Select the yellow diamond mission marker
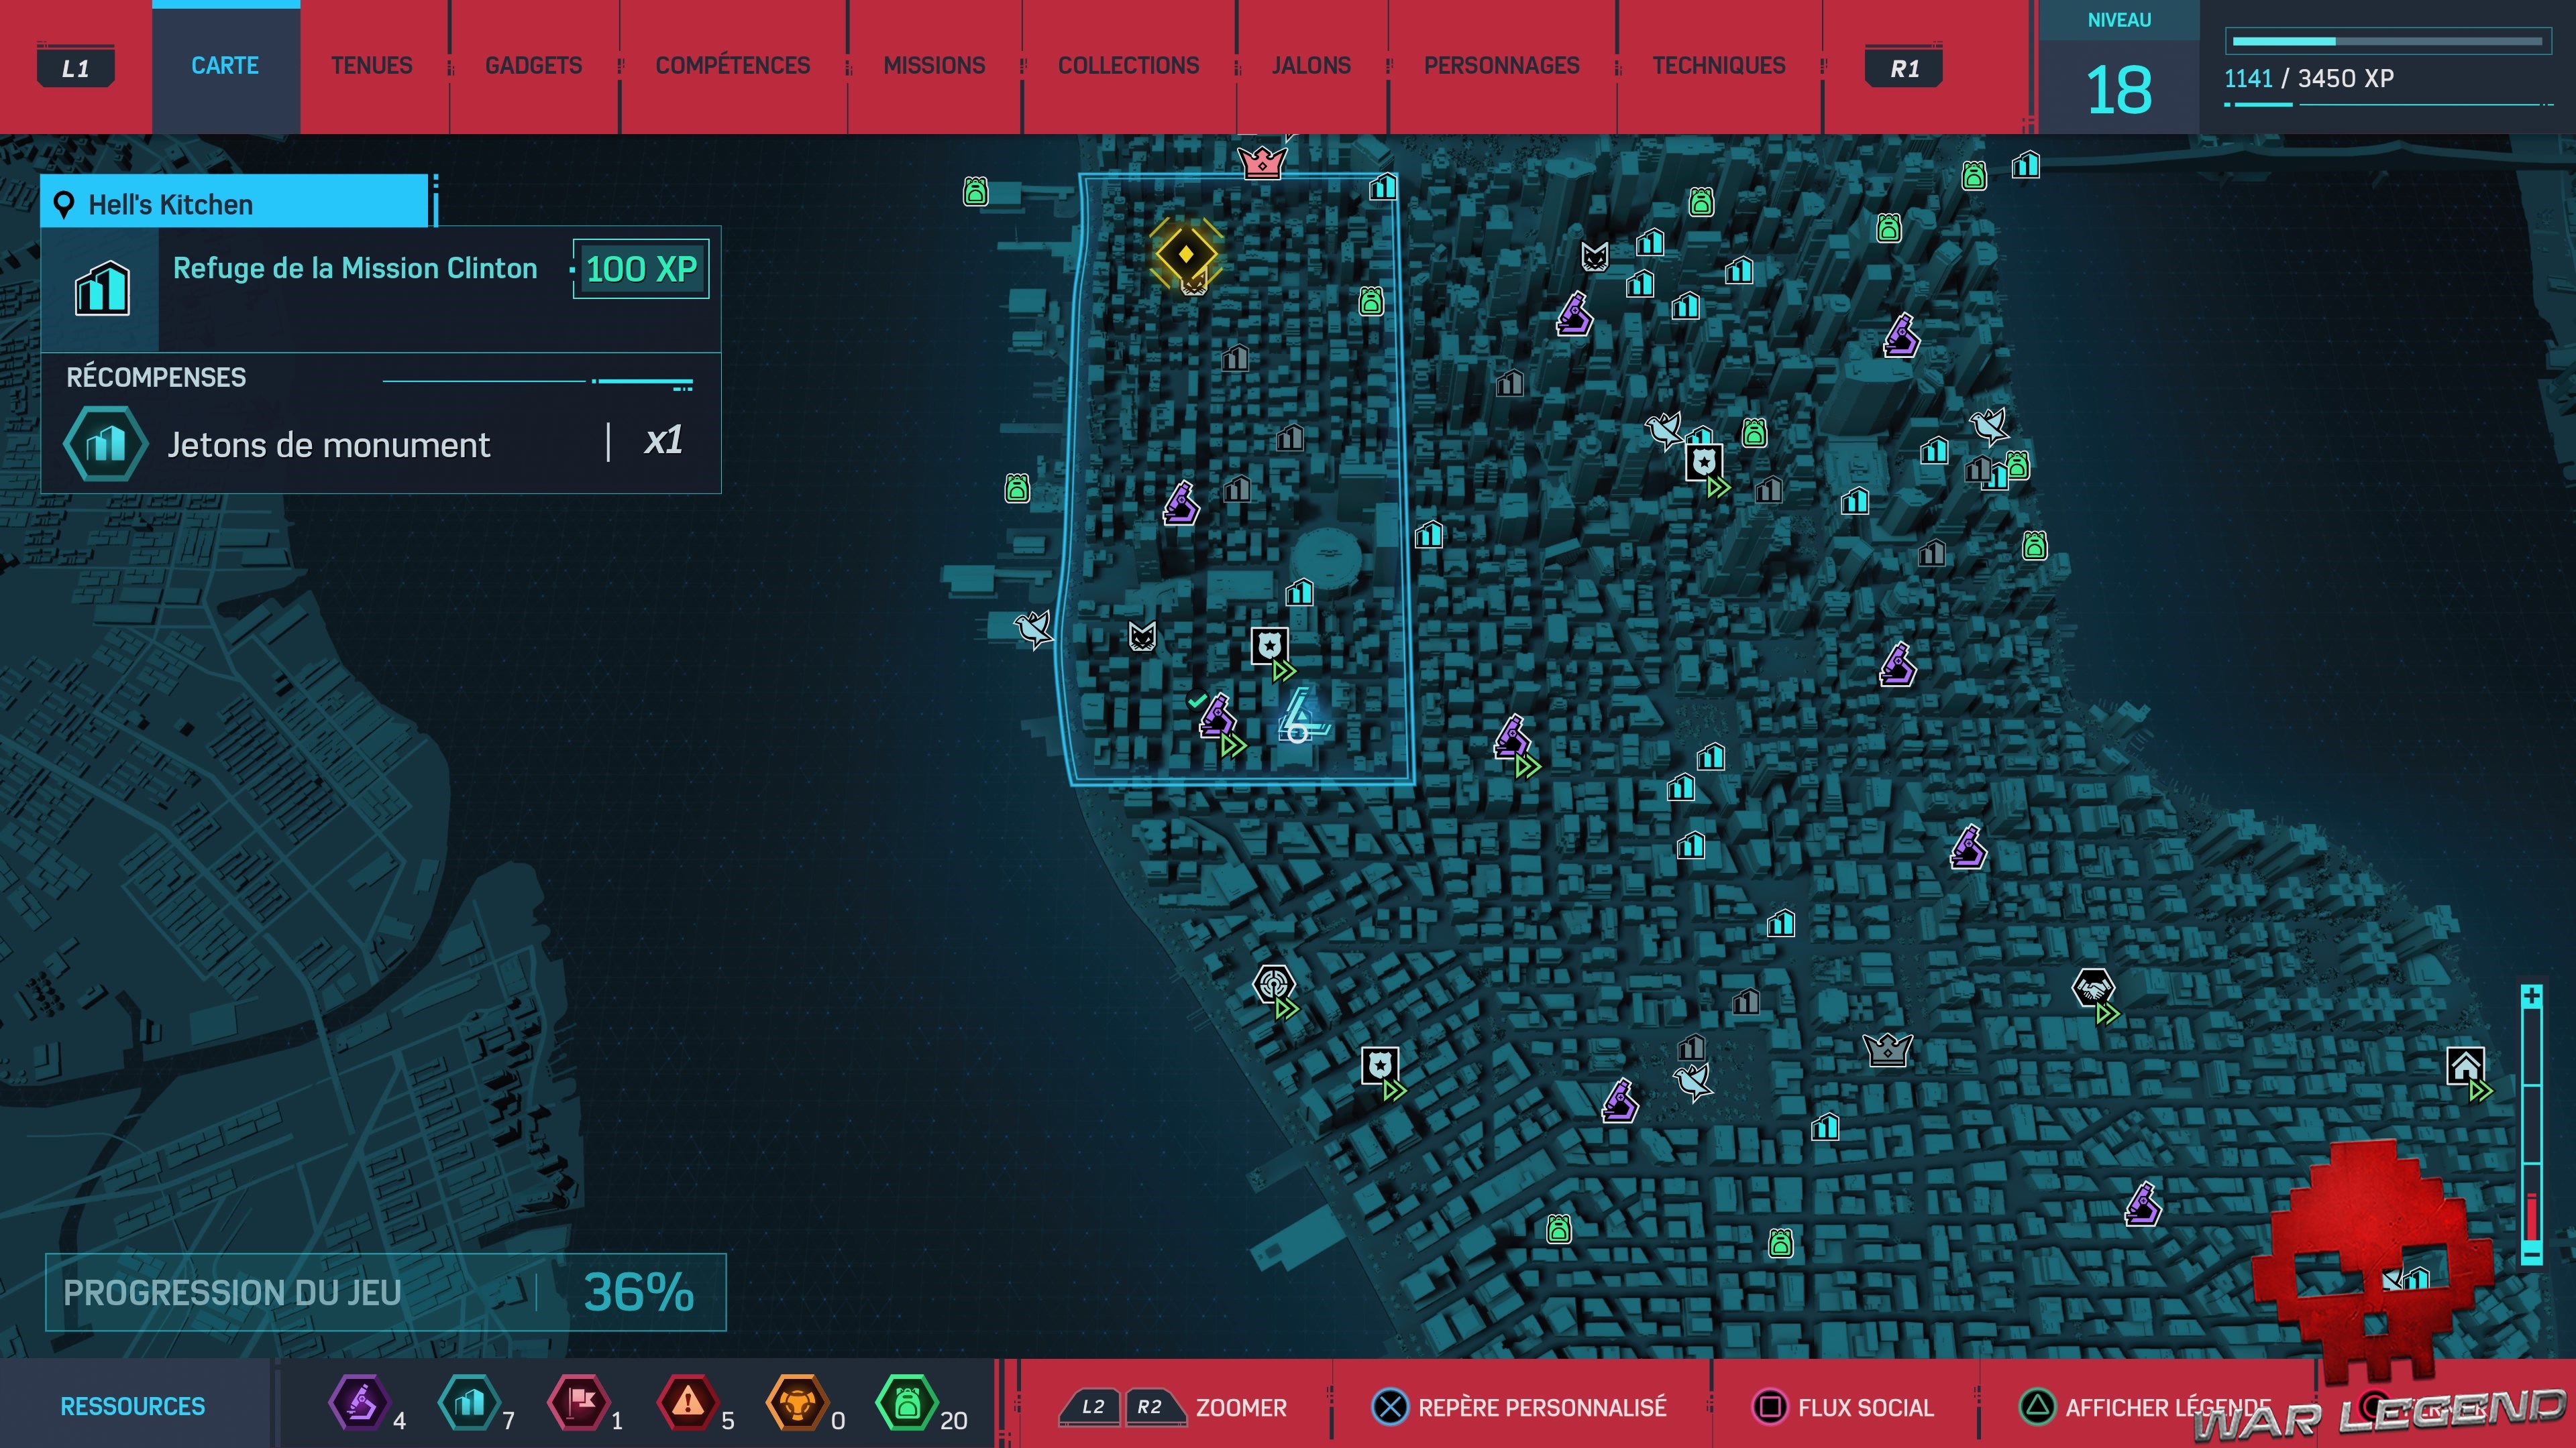Viewport: 2576px width, 1448px height. (x=1186, y=254)
